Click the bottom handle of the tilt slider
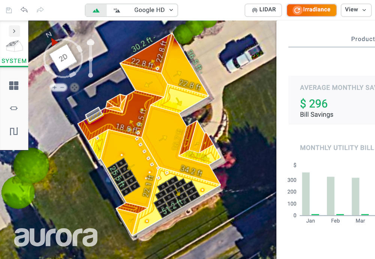This screenshot has width=375, height=259. pyautogui.click(x=90, y=75)
